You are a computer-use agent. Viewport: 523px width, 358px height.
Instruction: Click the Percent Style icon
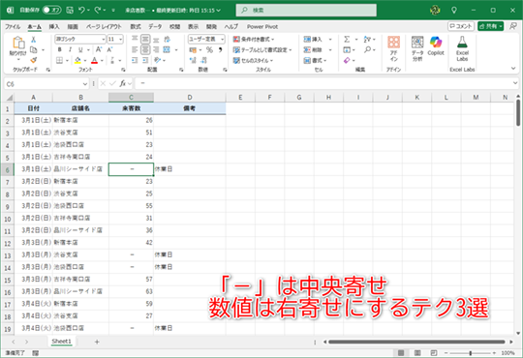209,49
